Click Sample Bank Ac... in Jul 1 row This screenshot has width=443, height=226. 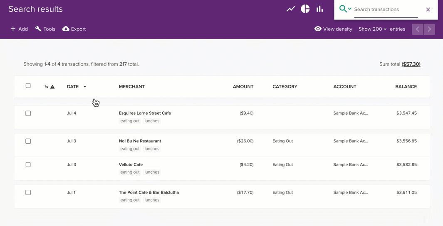coord(351,192)
